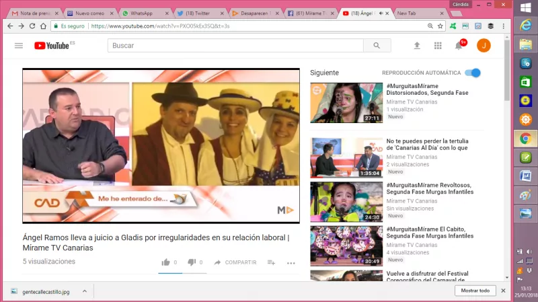The height and width of the screenshot is (302, 538).
Task: Switch to the Mírame Facebook tab
Action: 310,13
